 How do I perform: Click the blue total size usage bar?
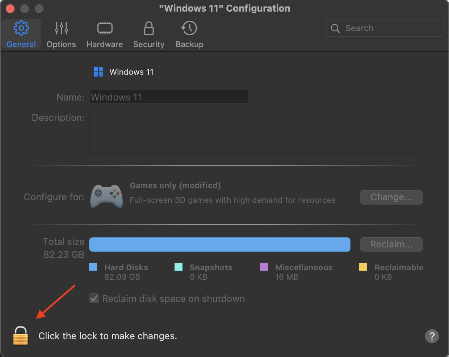(219, 245)
